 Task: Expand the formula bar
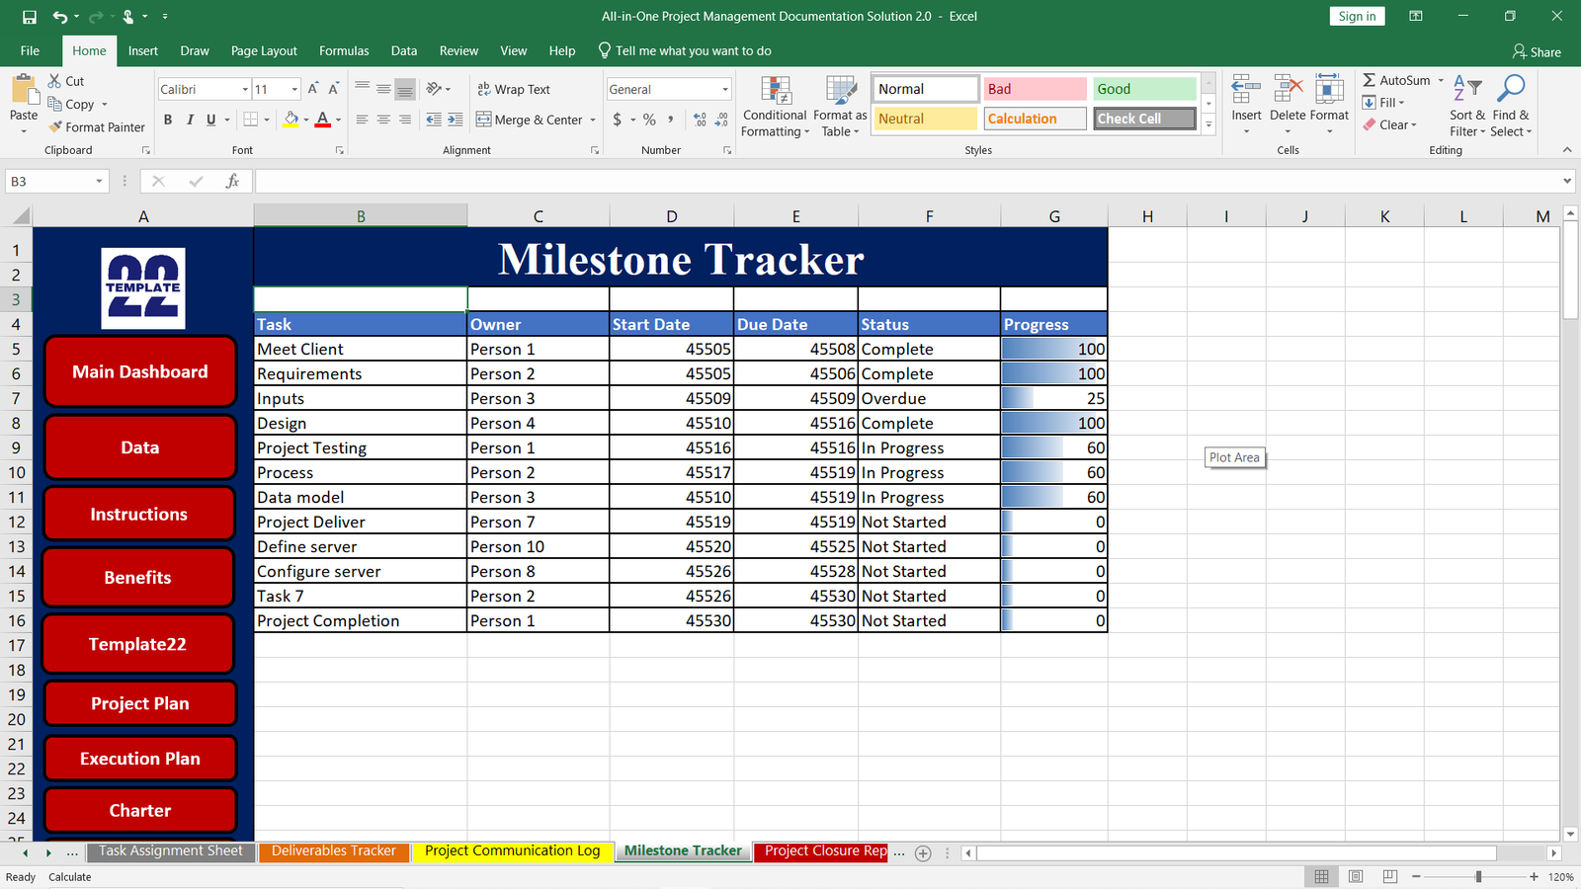point(1567,181)
